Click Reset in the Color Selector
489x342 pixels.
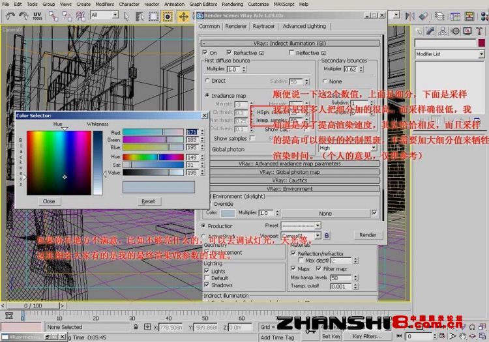[x=148, y=201]
